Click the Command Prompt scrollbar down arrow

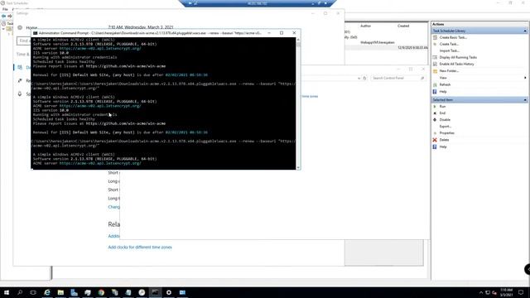[298, 167]
